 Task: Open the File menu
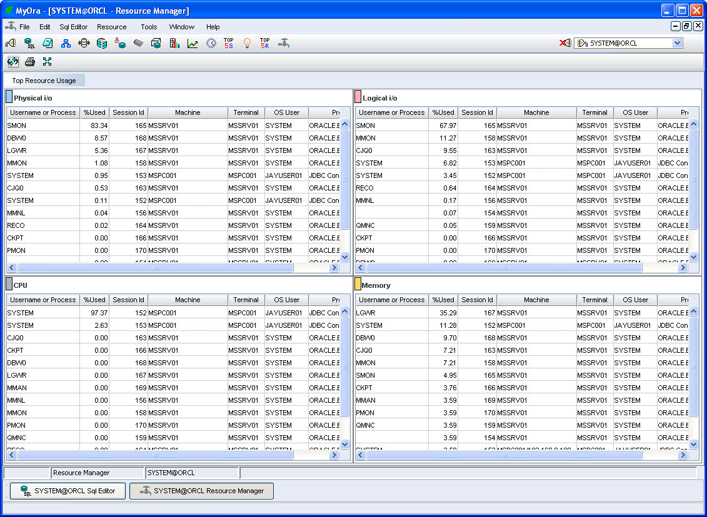tap(25, 27)
